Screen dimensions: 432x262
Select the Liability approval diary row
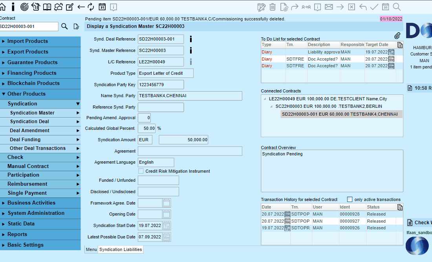pos(328,52)
